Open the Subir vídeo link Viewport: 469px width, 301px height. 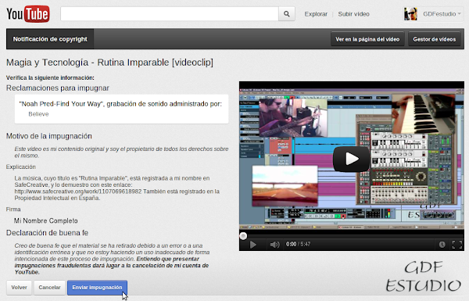pos(353,14)
